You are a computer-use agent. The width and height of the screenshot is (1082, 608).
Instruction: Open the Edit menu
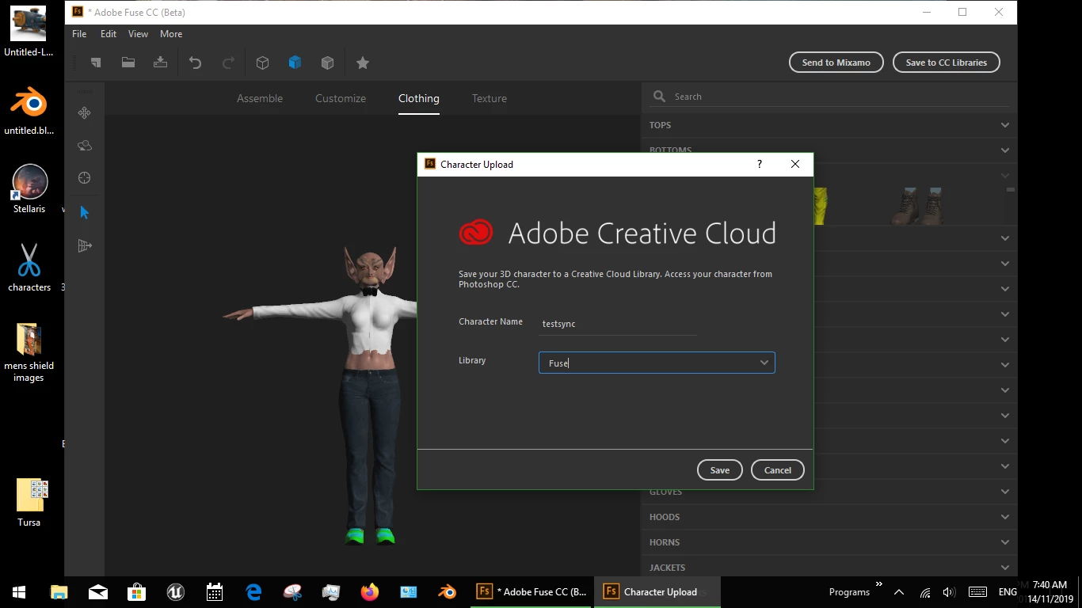[x=109, y=34]
